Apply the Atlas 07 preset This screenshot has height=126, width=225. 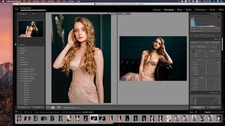[26, 97]
